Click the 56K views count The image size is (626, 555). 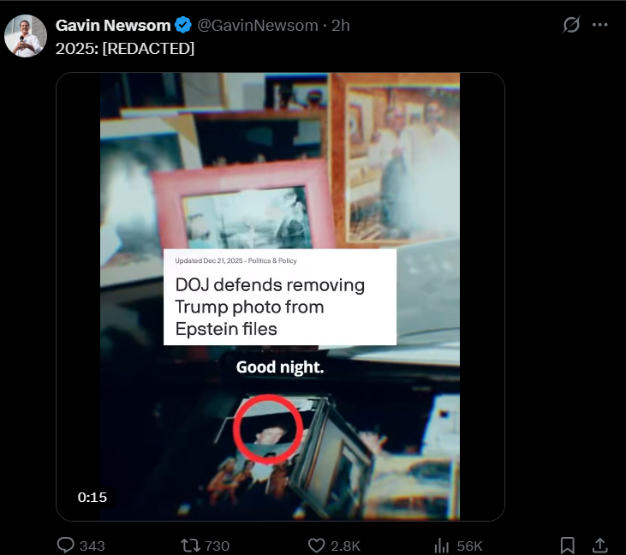pos(470,546)
